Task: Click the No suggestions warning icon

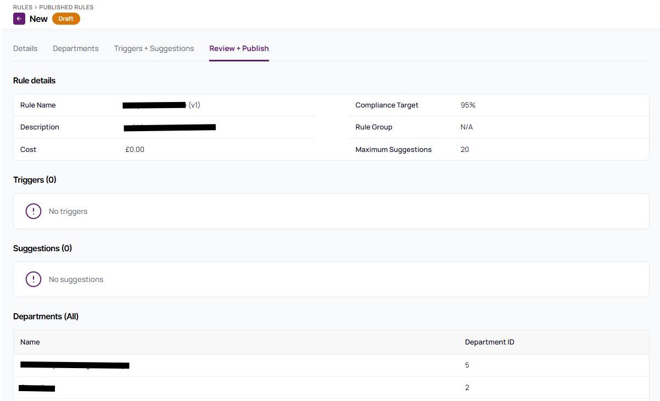Action: 33,279
